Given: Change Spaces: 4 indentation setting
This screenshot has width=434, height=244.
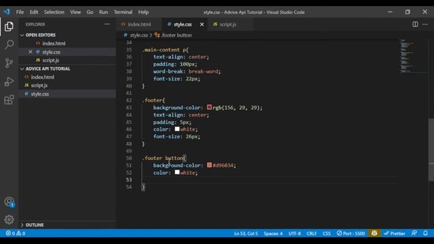Looking at the screenshot, I should point(273,233).
